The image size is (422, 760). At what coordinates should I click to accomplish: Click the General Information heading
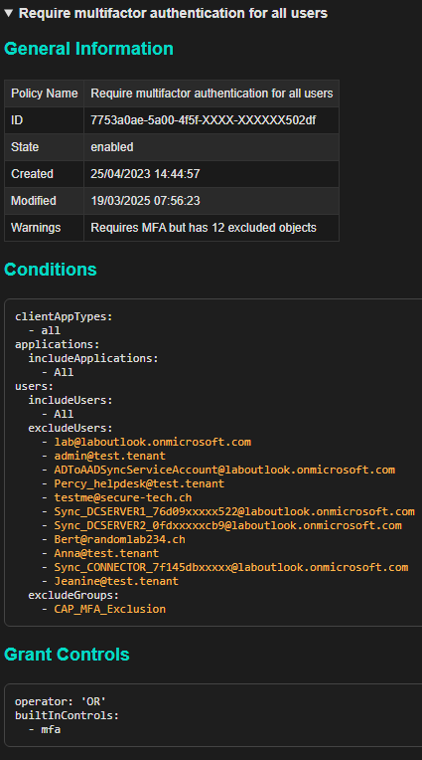[x=88, y=49]
